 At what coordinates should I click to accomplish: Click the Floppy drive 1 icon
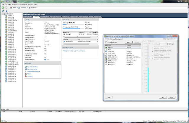[106, 55]
